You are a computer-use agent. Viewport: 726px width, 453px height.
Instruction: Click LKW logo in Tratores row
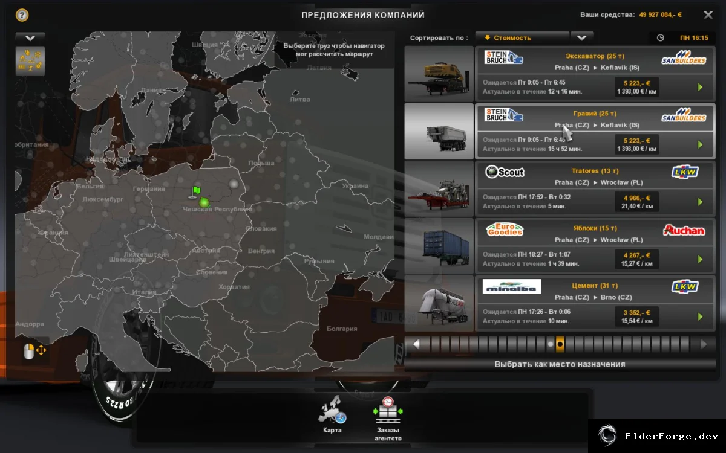[x=685, y=172]
